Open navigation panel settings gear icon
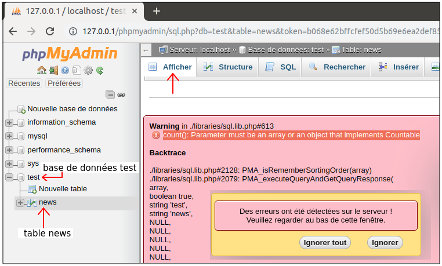Viewport: 442px width, 266px height. tap(88, 70)
